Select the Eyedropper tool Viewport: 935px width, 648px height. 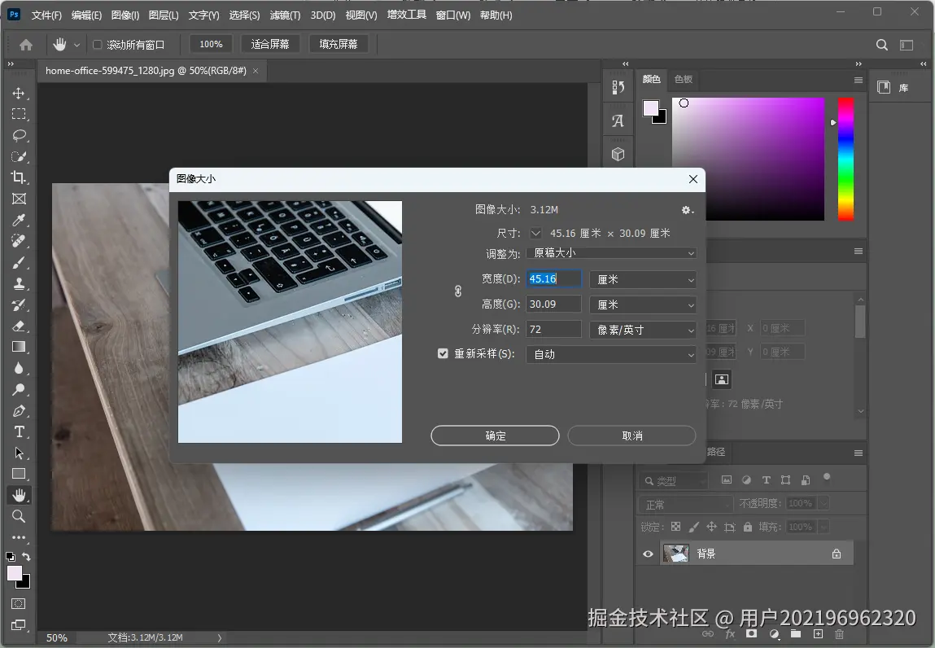pyautogui.click(x=19, y=220)
